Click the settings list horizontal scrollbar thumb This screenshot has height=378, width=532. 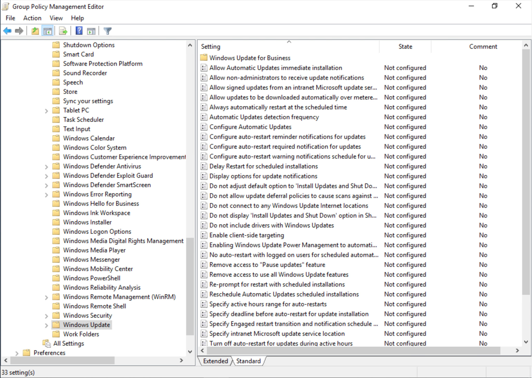tap(353, 351)
